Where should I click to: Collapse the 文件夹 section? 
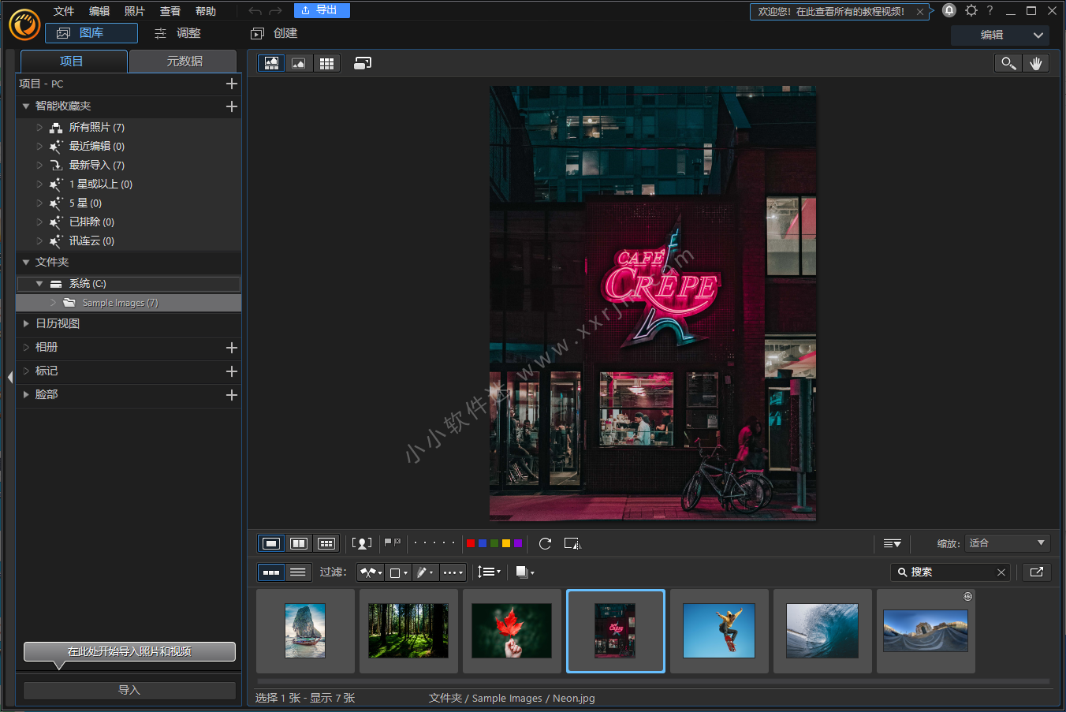tap(26, 263)
